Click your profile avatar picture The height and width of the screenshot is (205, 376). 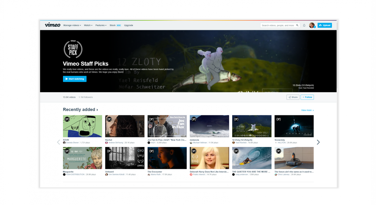point(312,25)
